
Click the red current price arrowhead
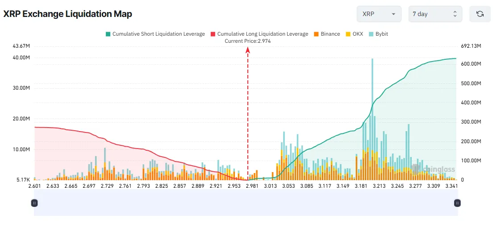(x=248, y=50)
